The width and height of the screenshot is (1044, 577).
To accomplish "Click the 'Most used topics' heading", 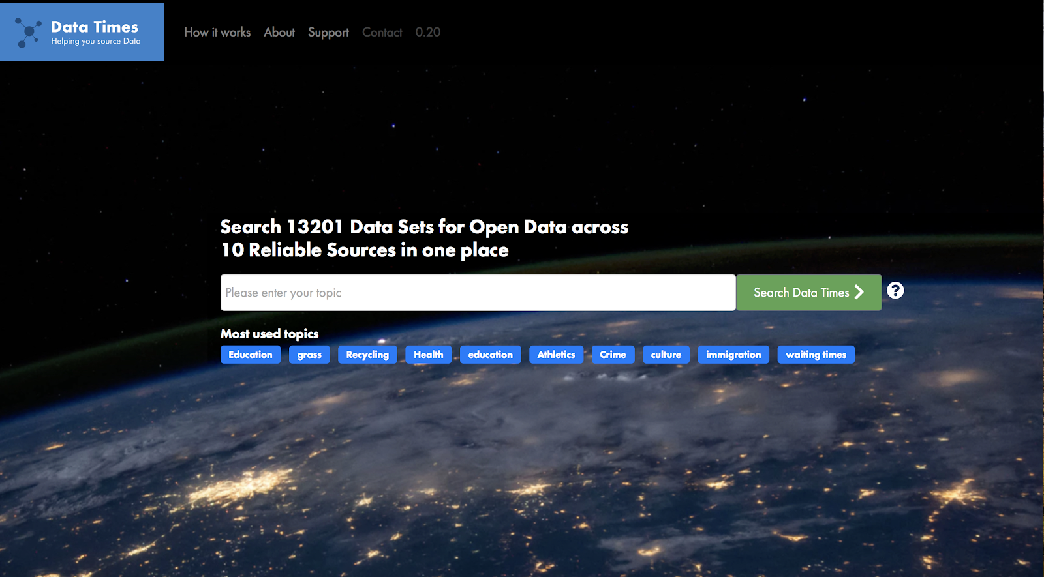I will pyautogui.click(x=269, y=334).
